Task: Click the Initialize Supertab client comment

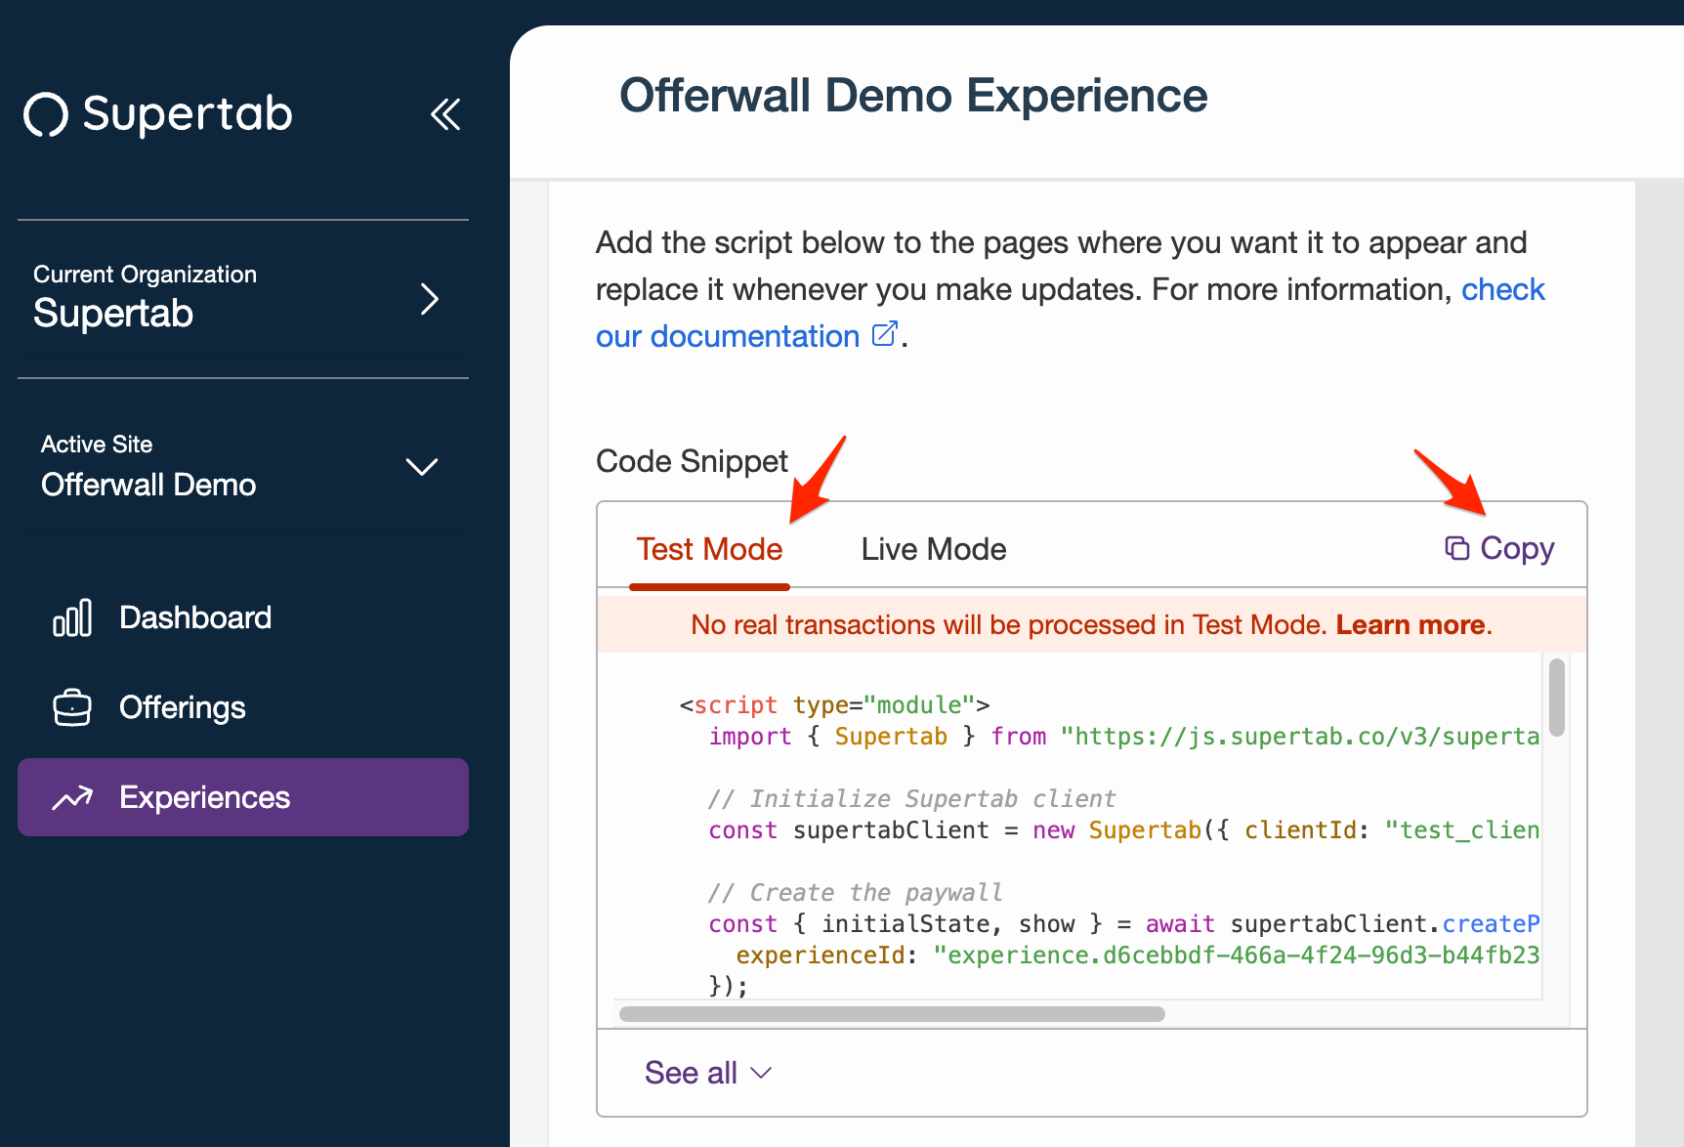Action: point(911,798)
